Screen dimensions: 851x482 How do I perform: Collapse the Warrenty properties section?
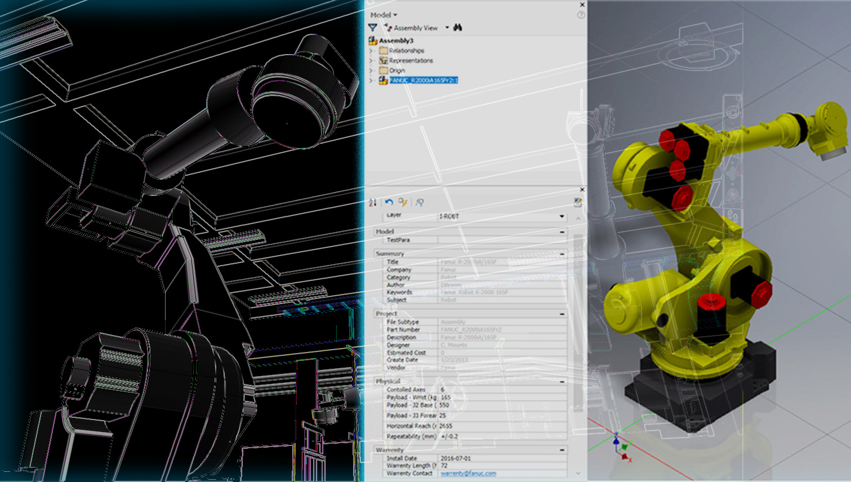click(x=562, y=450)
